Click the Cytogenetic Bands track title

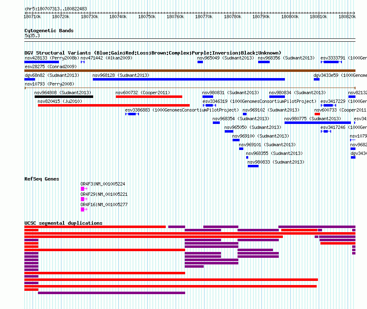click(x=49, y=31)
